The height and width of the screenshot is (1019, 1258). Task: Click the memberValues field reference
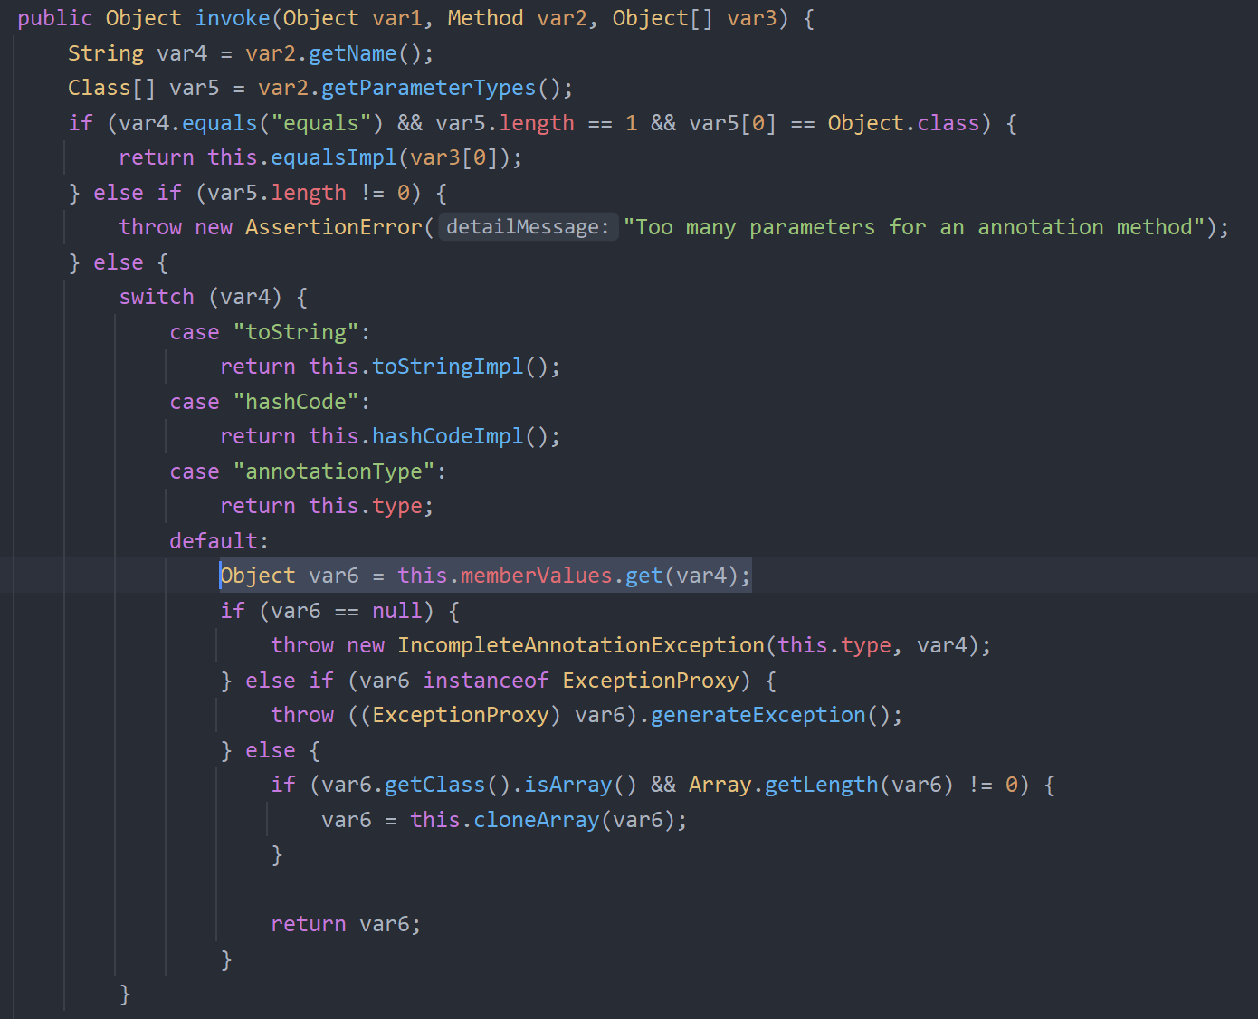click(x=536, y=576)
